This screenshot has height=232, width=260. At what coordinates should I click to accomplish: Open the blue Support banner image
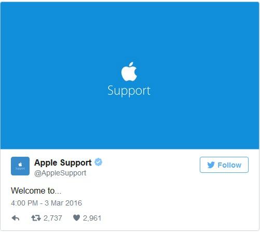[x=130, y=76]
